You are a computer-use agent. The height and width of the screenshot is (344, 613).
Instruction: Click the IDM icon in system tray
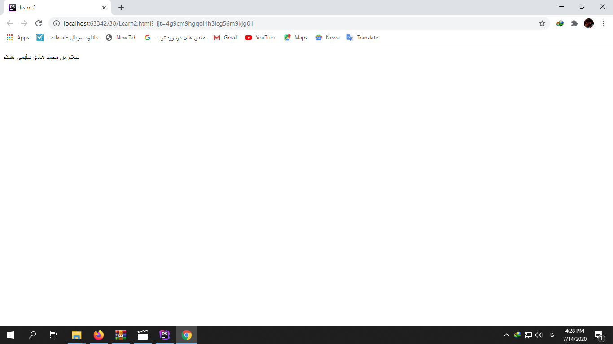coord(517,335)
